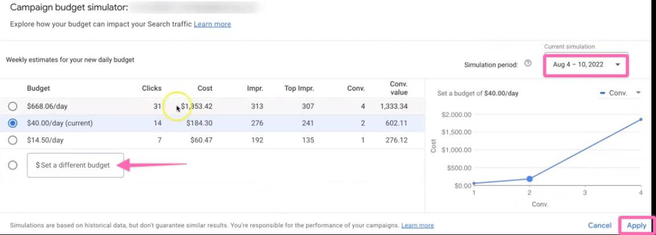This screenshot has height=235, width=656.
Task: Click the Top Impr. column header
Action: pos(298,88)
